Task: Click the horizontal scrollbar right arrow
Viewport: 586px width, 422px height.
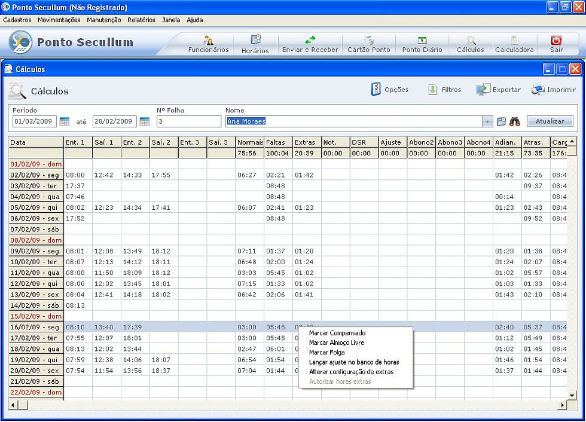Action: (563, 405)
